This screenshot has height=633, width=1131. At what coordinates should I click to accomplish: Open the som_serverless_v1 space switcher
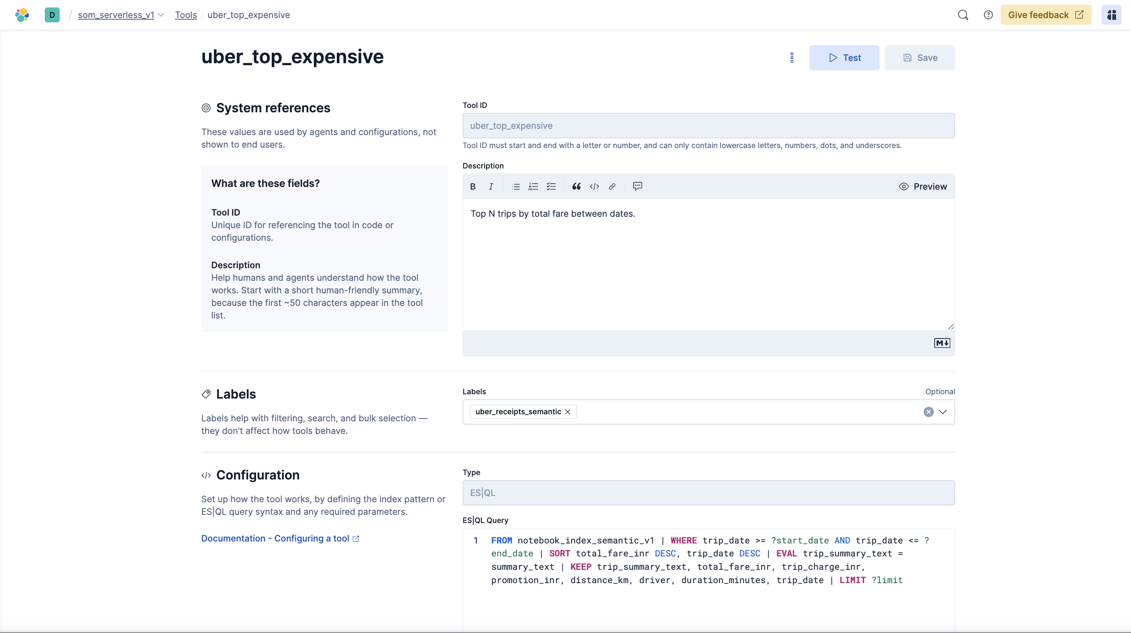click(161, 15)
